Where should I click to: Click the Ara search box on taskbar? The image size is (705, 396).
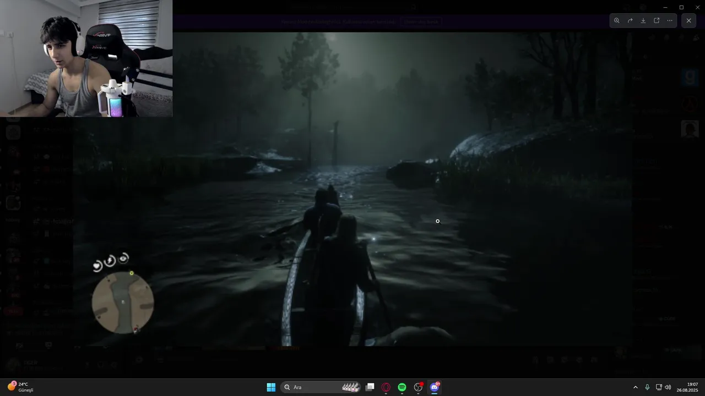(x=322, y=387)
